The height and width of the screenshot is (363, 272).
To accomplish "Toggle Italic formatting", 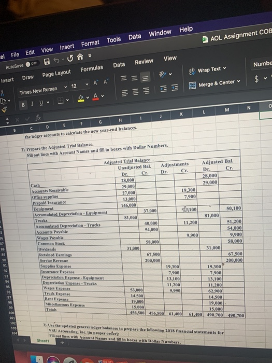I will tap(32, 104).
